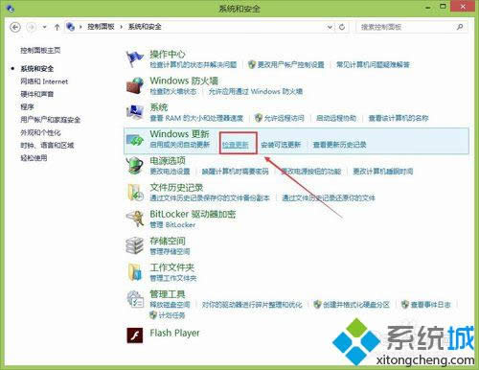
Task: Click 启动远程协助 link
Action: click(x=336, y=118)
